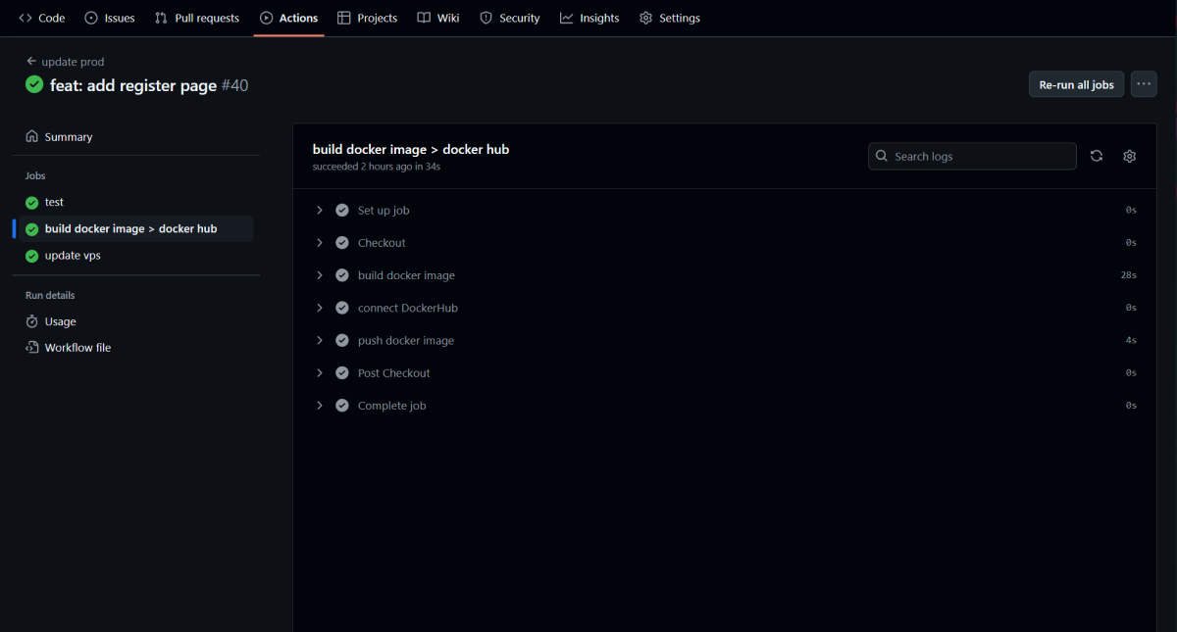The height and width of the screenshot is (632, 1177).
Task: Click the refresh logs icon
Action: 1096,156
